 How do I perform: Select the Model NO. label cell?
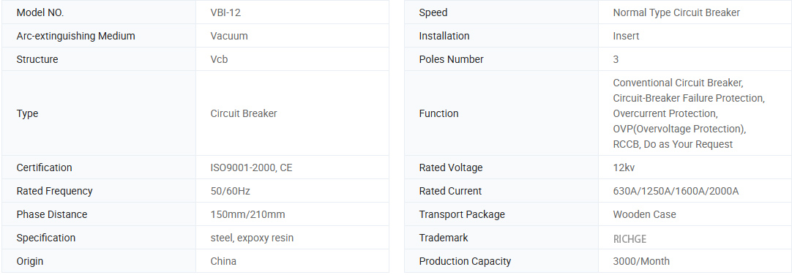tap(99, 12)
